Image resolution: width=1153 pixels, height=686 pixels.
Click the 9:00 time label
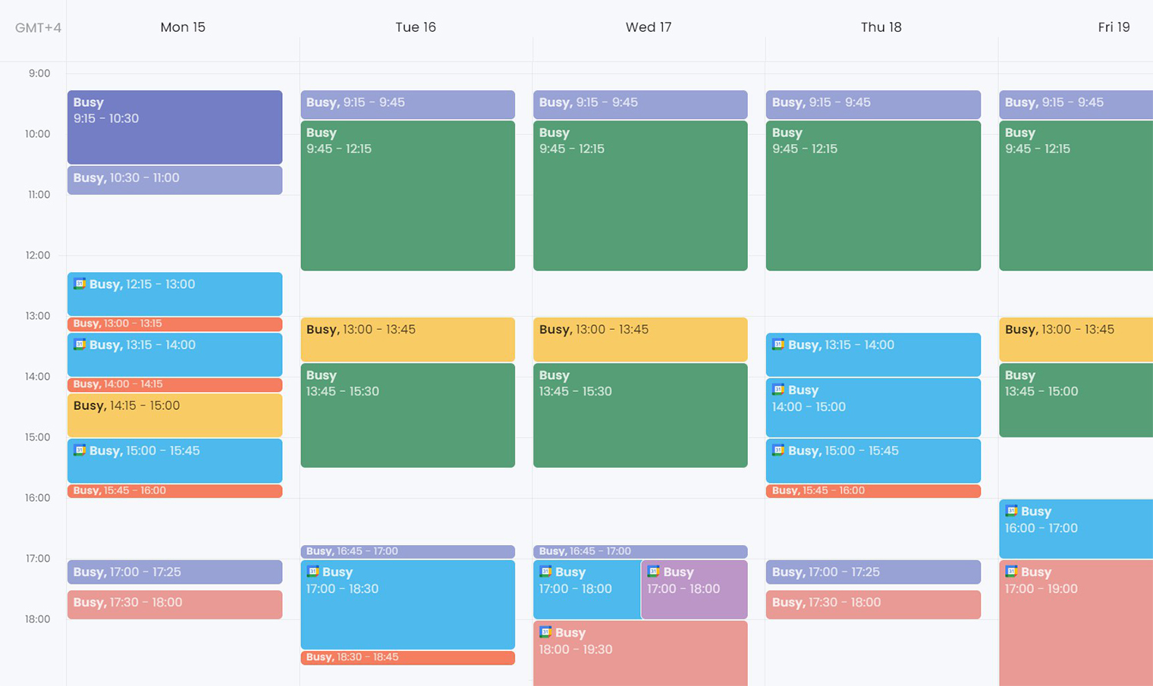39,74
